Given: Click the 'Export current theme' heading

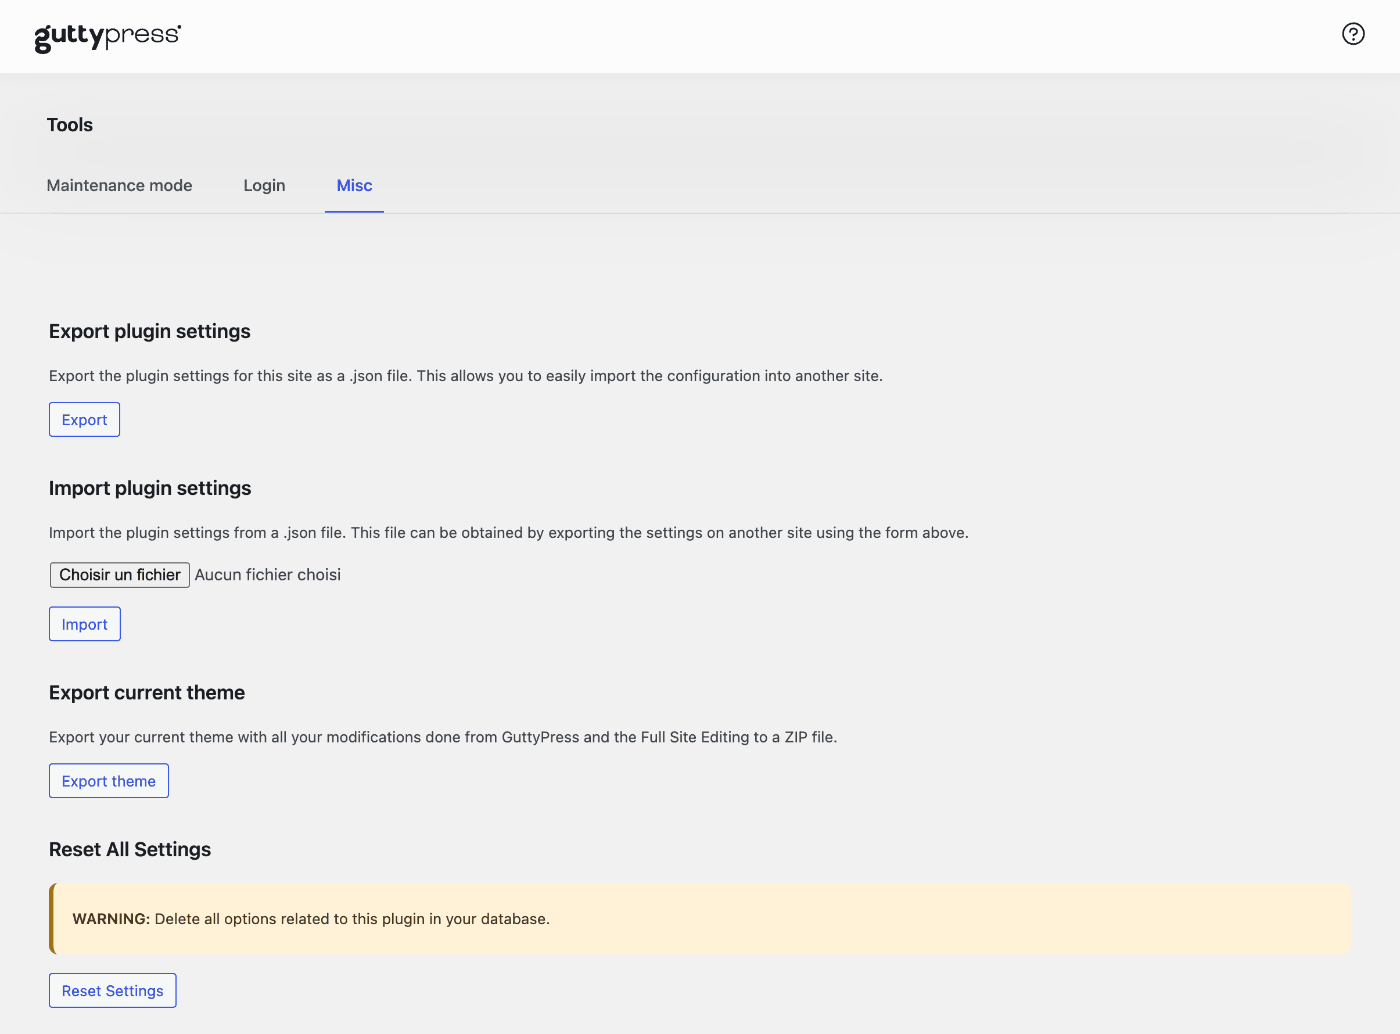Looking at the screenshot, I should coord(147,692).
